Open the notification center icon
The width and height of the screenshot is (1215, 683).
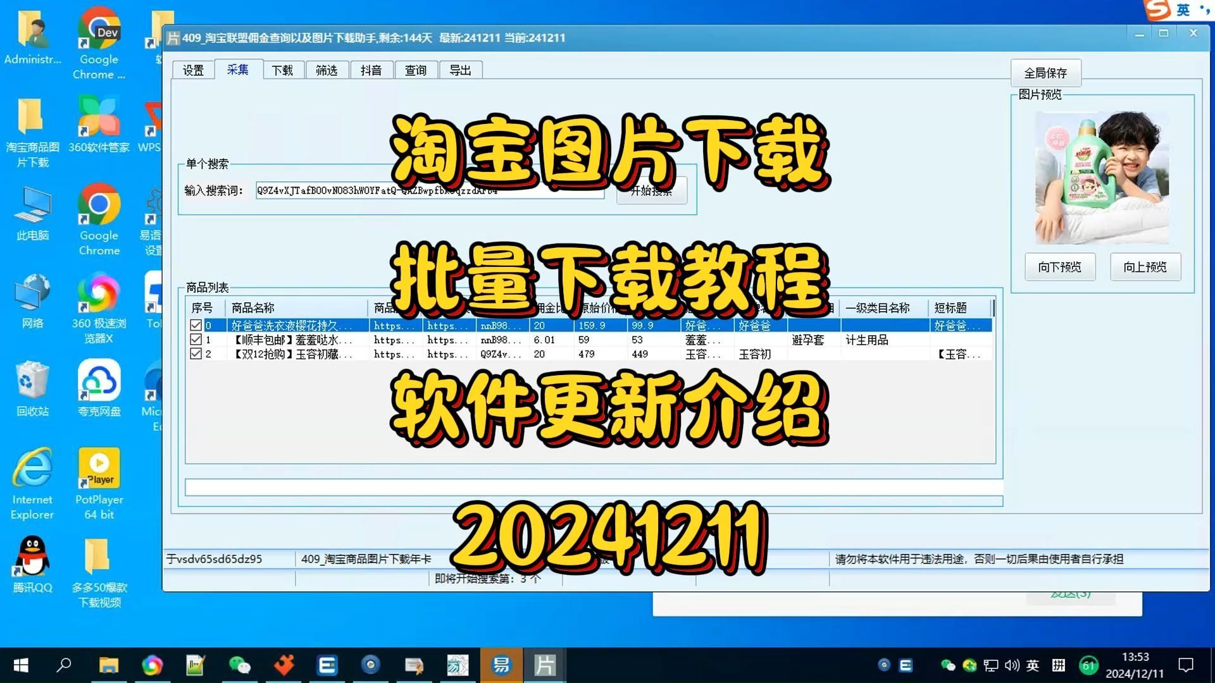tap(1186, 665)
